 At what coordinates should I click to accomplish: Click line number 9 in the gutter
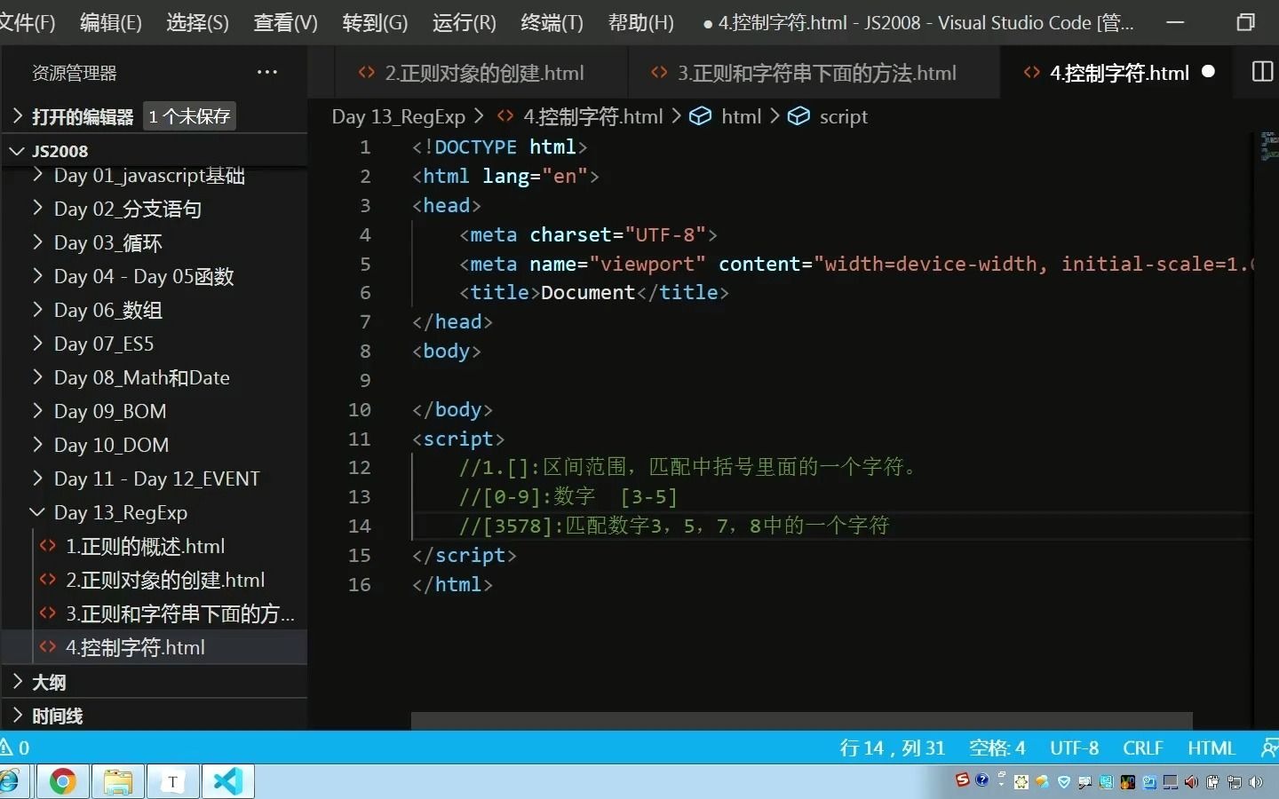[x=364, y=380]
